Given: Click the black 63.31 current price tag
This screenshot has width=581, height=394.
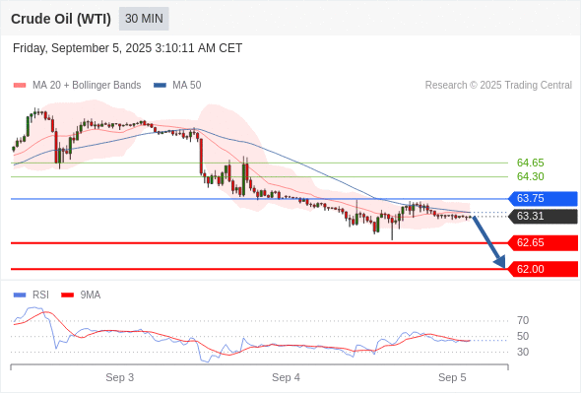Looking at the screenshot, I should 543,216.
